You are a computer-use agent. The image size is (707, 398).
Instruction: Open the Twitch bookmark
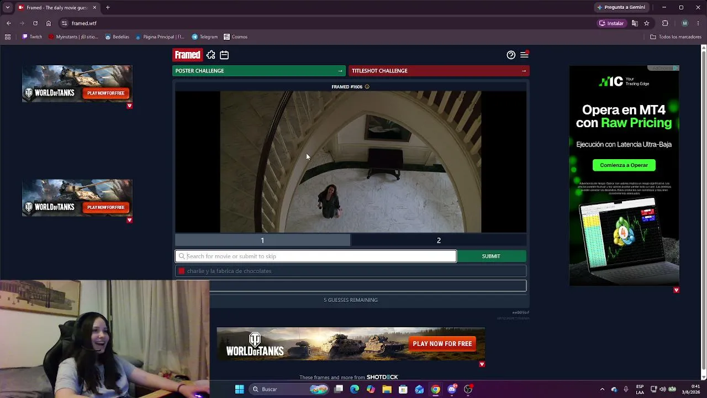[32, 37]
